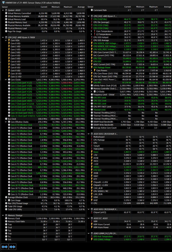Select the Page File Usage row
This screenshot has width=172, height=252.
(x=43, y=31)
